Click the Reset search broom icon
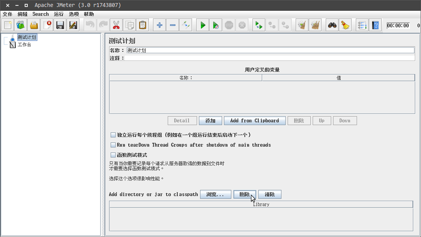This screenshot has height=237, width=421. pyautogui.click(x=345, y=25)
